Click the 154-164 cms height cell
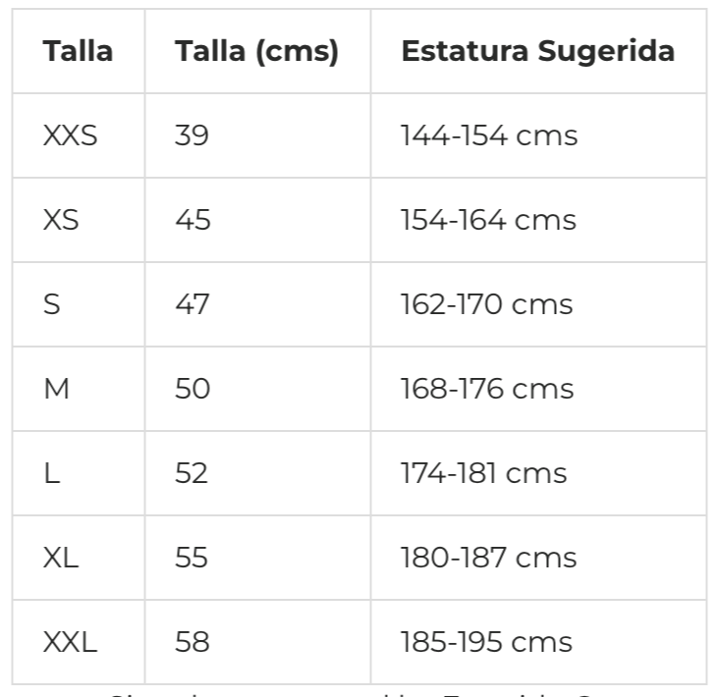This screenshot has width=717, height=697. click(x=538, y=220)
